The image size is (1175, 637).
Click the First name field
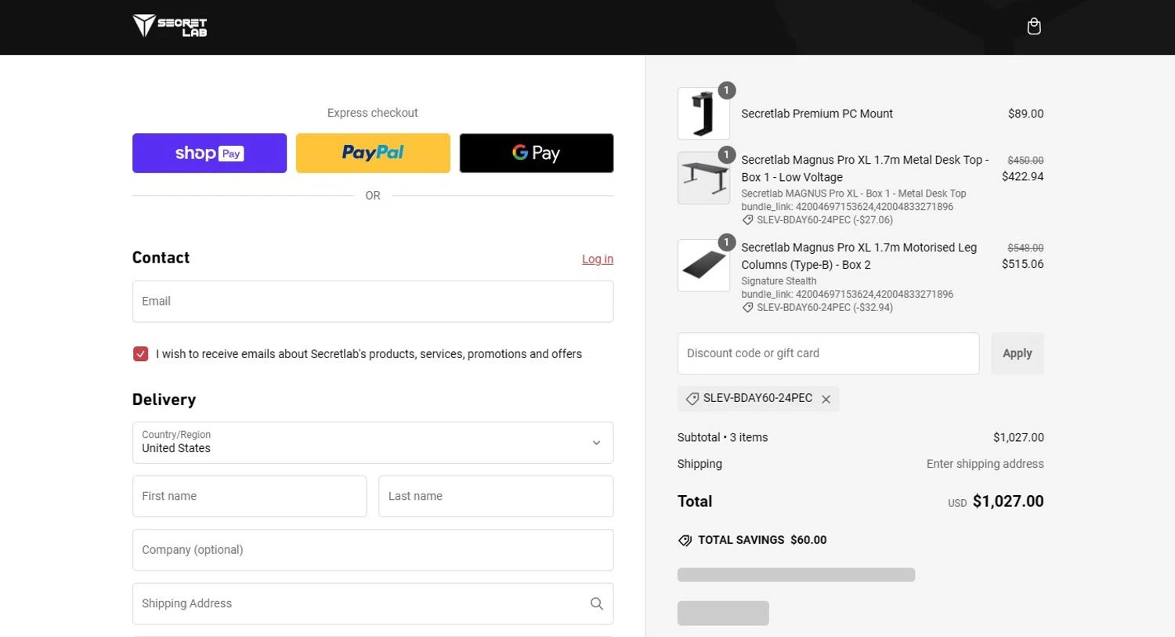tap(249, 496)
